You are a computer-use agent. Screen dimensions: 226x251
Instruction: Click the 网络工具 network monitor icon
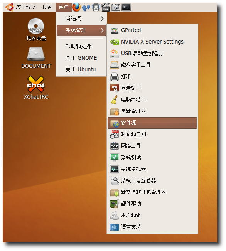tap(115, 146)
